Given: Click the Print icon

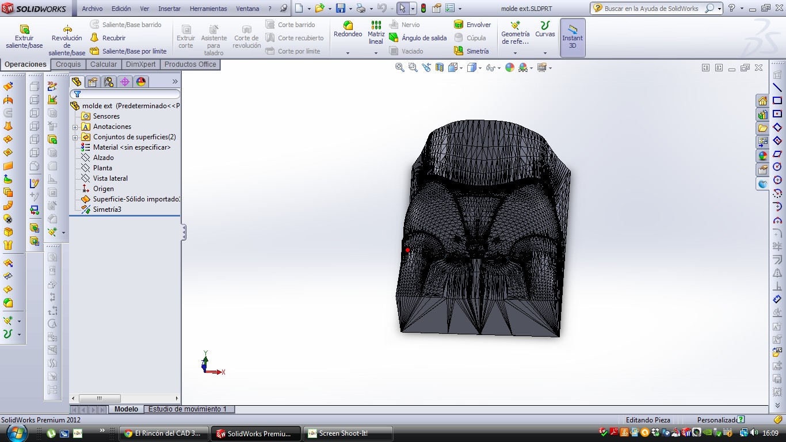Looking at the screenshot, I should (361, 8).
